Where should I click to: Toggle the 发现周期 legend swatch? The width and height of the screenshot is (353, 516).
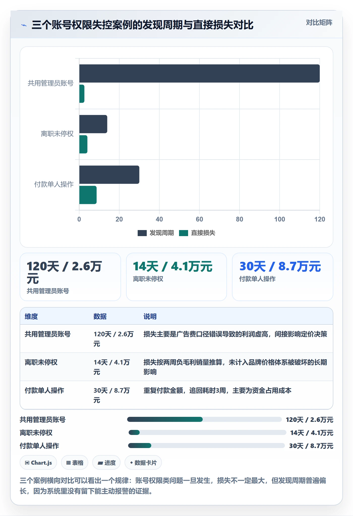142,233
